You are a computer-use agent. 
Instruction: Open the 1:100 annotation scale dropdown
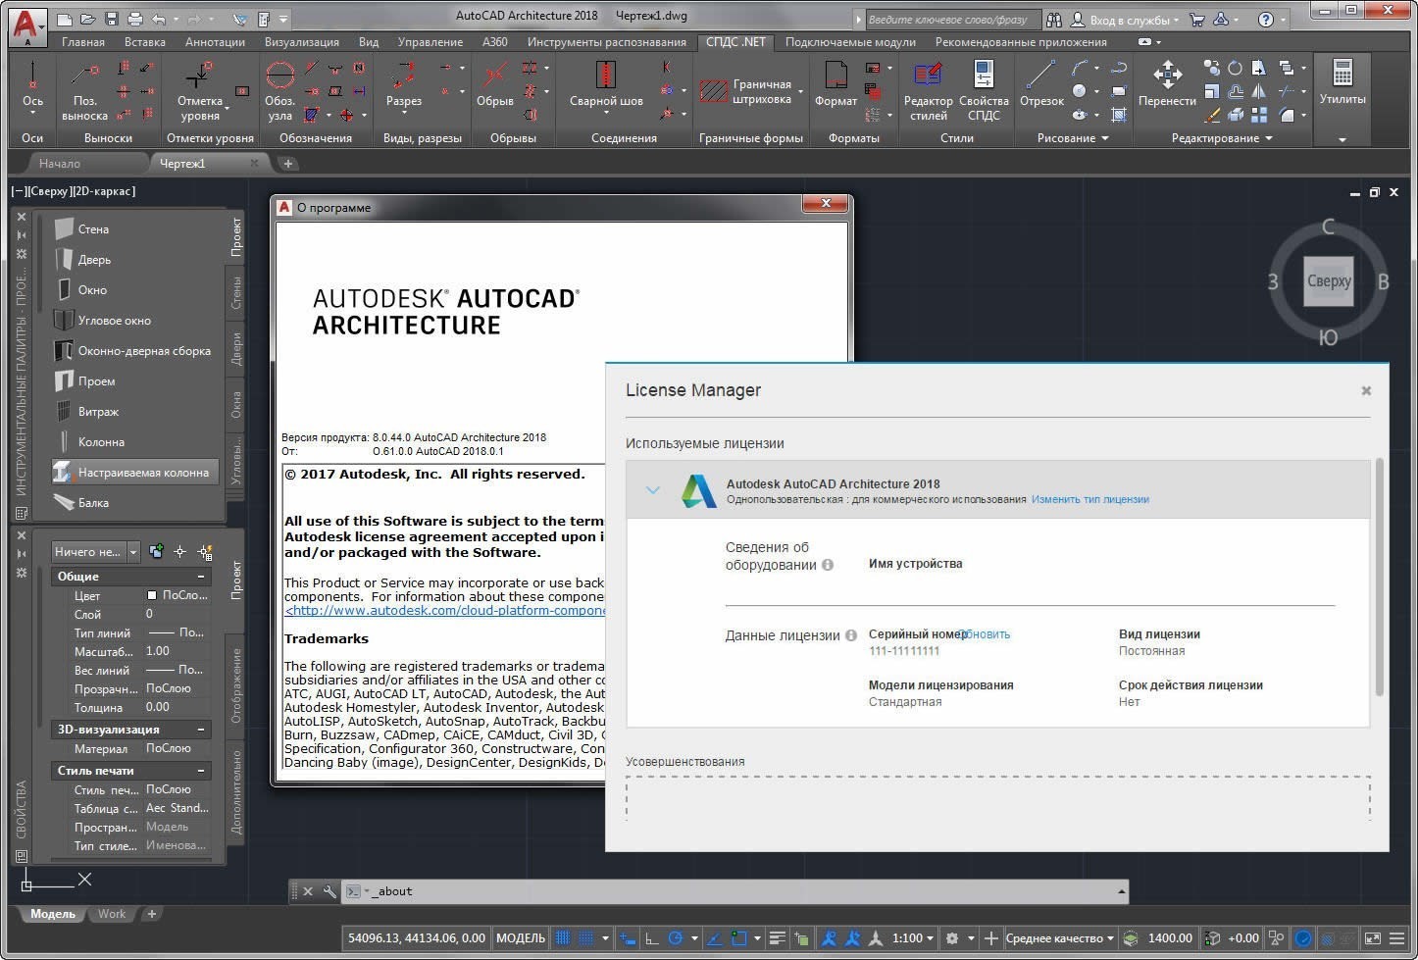pyautogui.click(x=912, y=938)
